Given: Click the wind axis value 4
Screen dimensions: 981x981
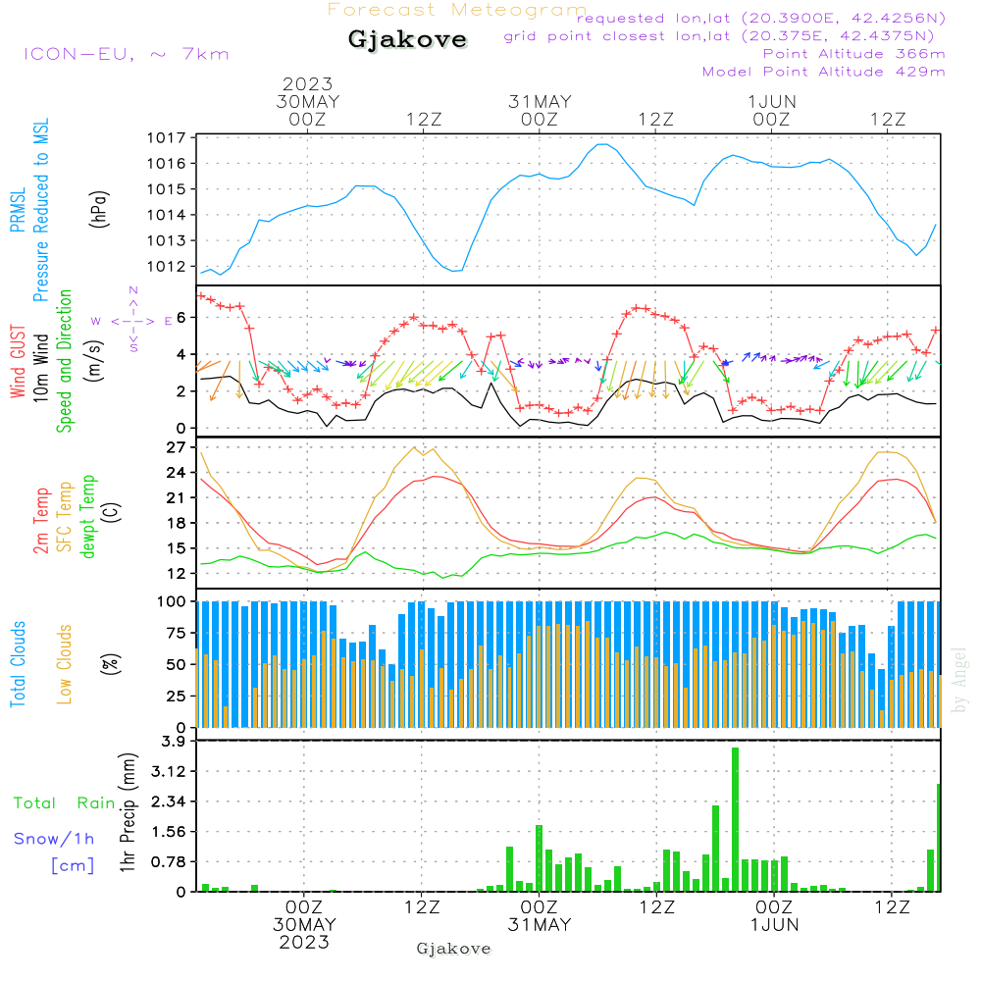Looking at the screenshot, I should tap(181, 354).
